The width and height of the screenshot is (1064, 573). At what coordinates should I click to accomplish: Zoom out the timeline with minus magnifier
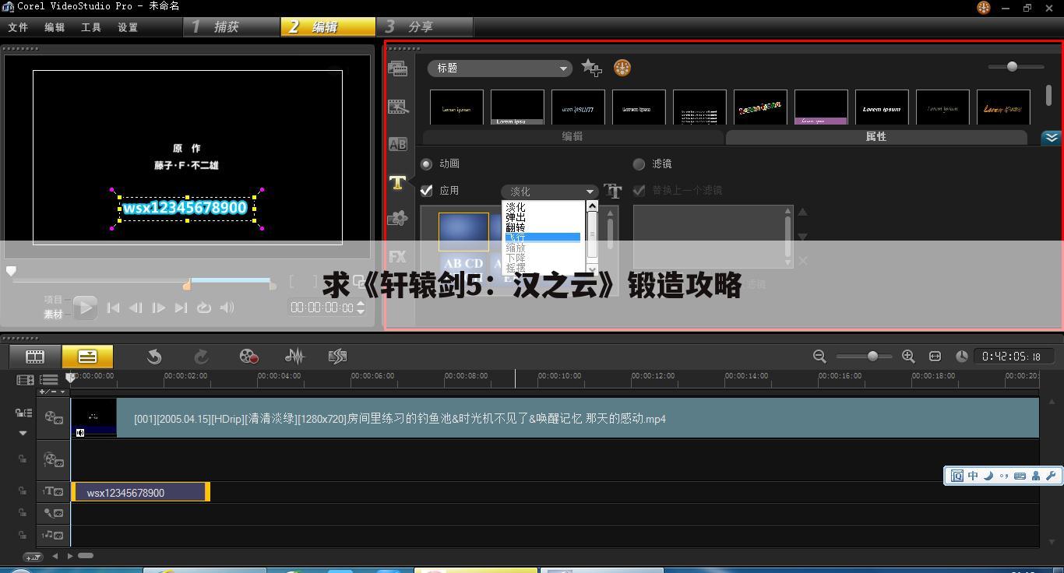pos(819,356)
